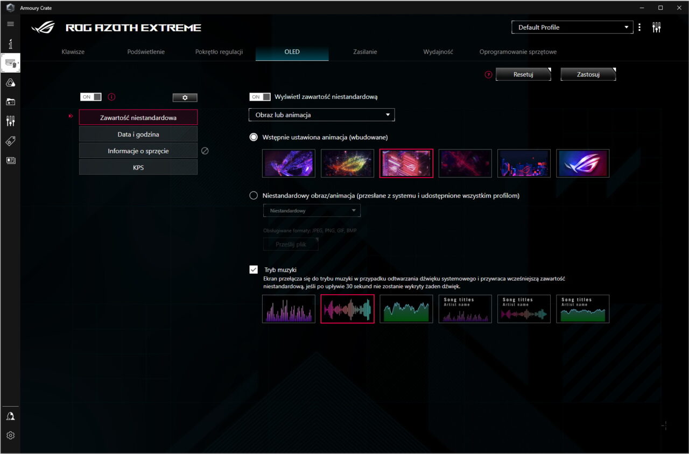Open Scenario Profiles sliders icon in sidebar
Image resolution: width=689 pixels, height=454 pixels.
pyautogui.click(x=10, y=121)
